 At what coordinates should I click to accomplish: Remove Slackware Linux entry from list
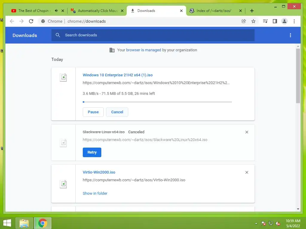point(247,132)
